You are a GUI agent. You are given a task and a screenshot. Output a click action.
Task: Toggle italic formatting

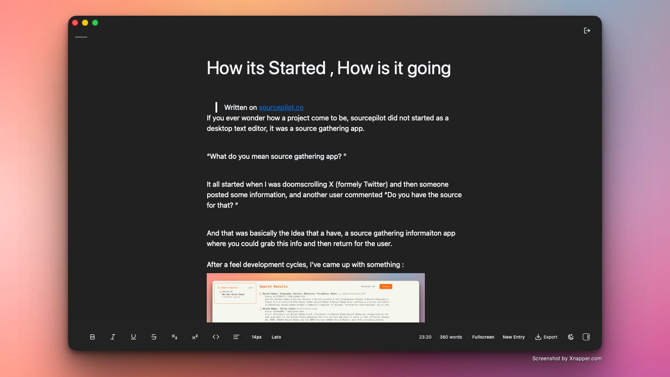click(x=113, y=337)
